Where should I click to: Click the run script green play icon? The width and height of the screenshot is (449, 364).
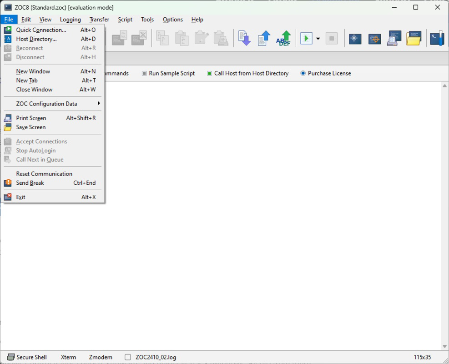[x=306, y=38]
